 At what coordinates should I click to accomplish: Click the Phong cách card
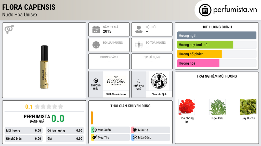pos(109,61)
